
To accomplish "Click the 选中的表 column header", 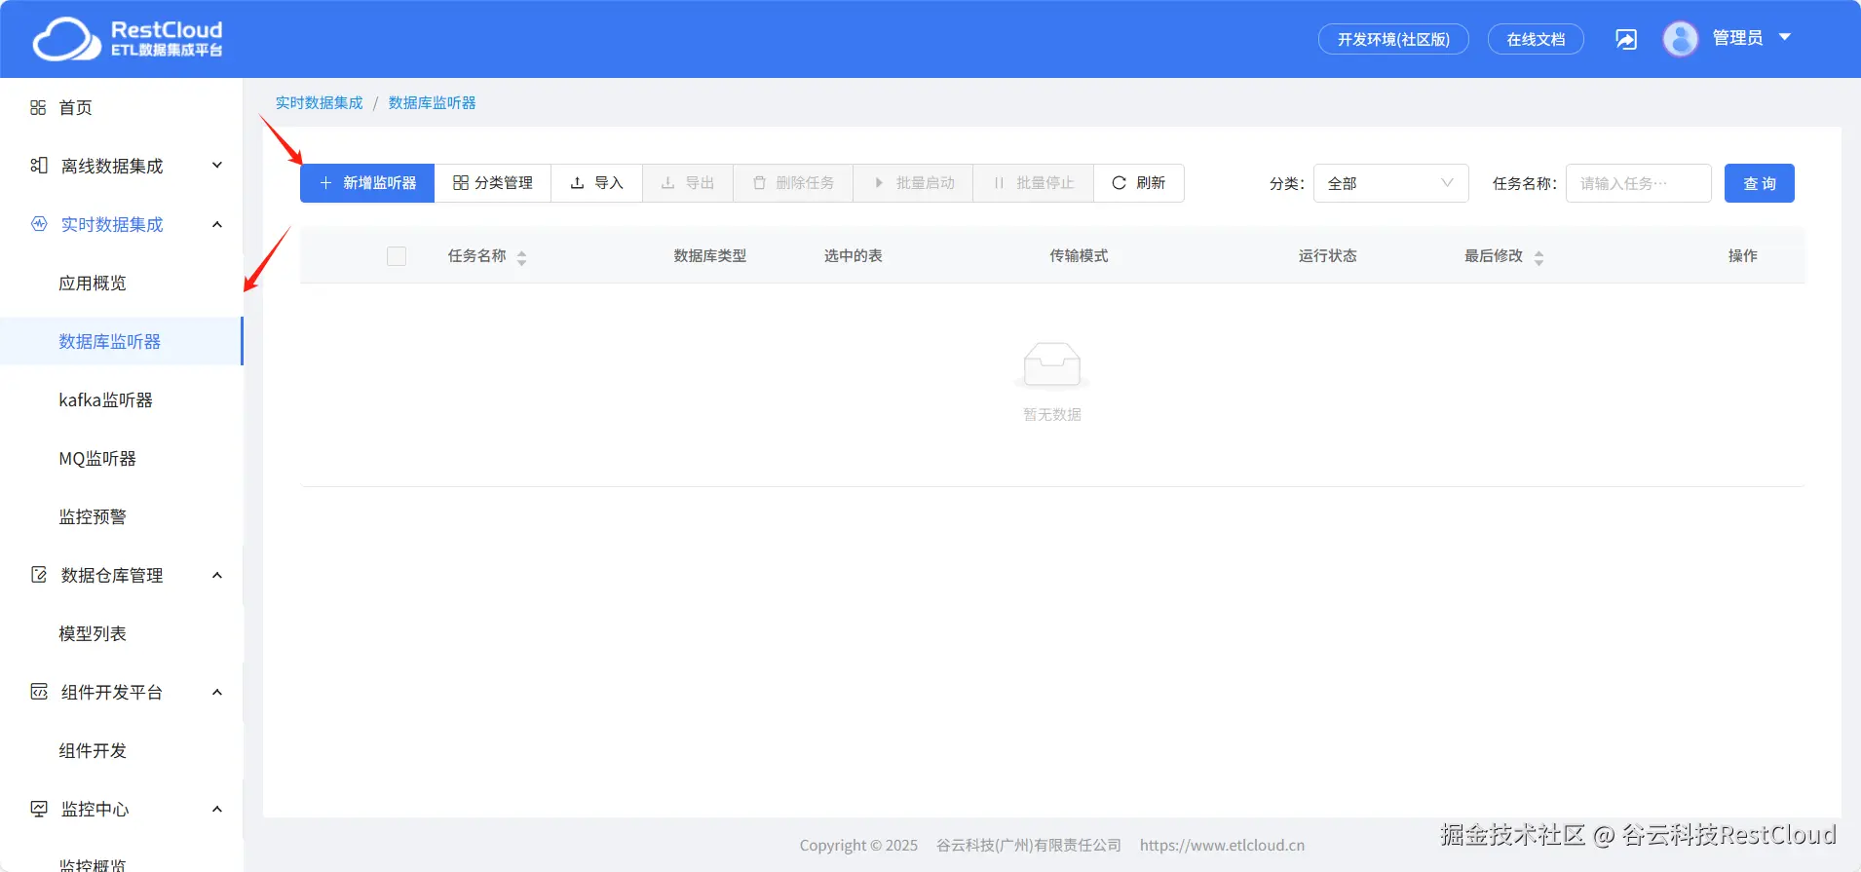I will click(x=854, y=255).
